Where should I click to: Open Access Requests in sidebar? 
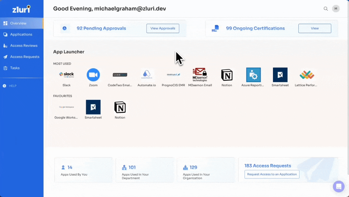[x=22, y=57]
